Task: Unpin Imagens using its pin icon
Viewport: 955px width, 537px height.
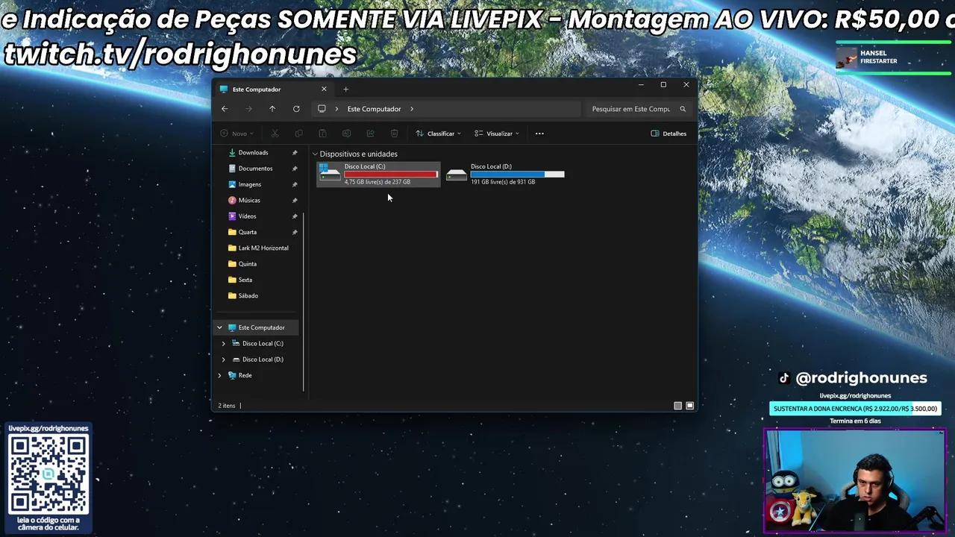Action: pyautogui.click(x=295, y=184)
